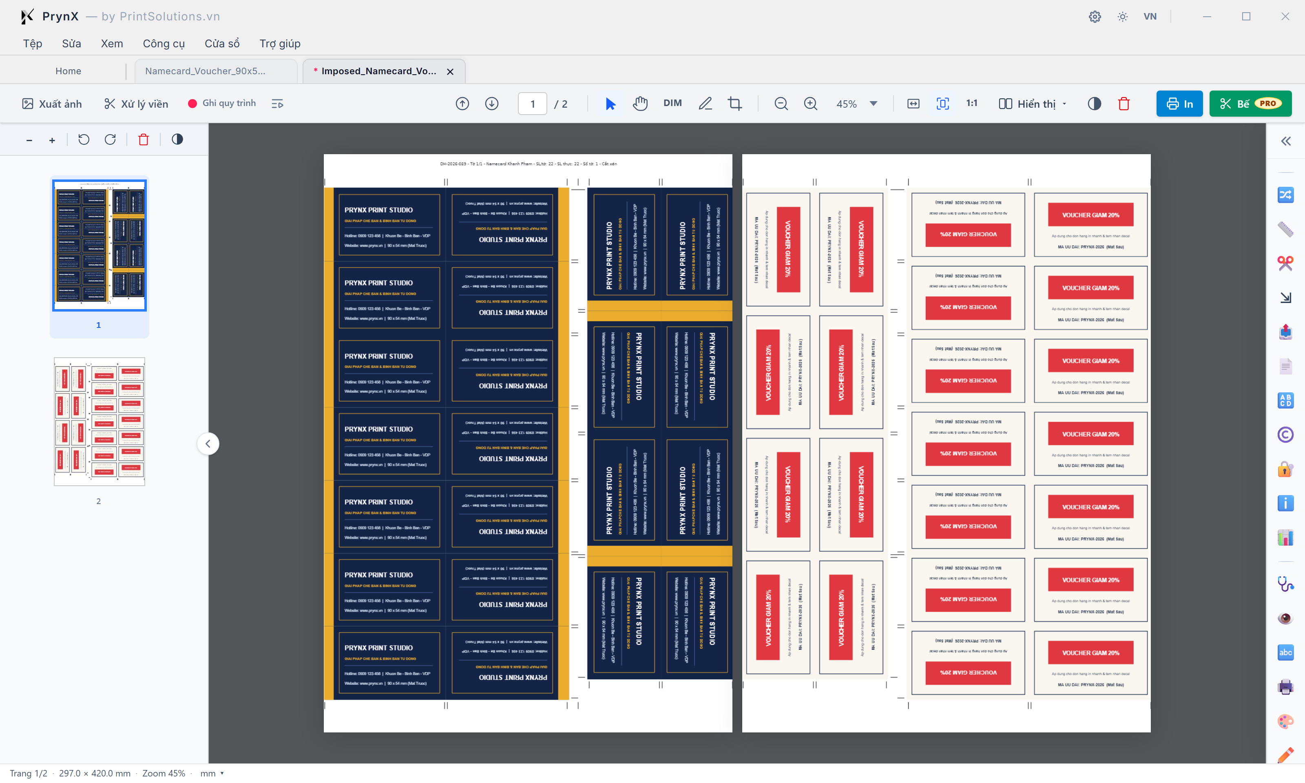The width and height of the screenshot is (1305, 783).
Task: Switch language with the VN button
Action: (1150, 16)
